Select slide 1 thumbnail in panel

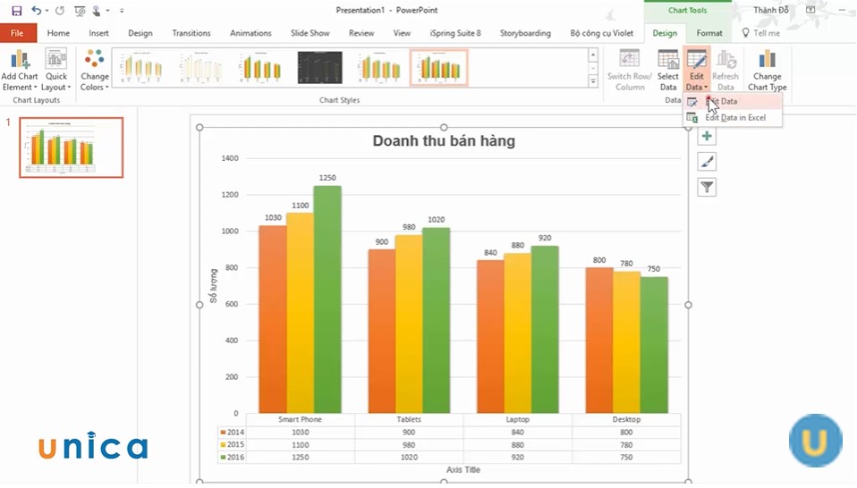click(x=72, y=147)
